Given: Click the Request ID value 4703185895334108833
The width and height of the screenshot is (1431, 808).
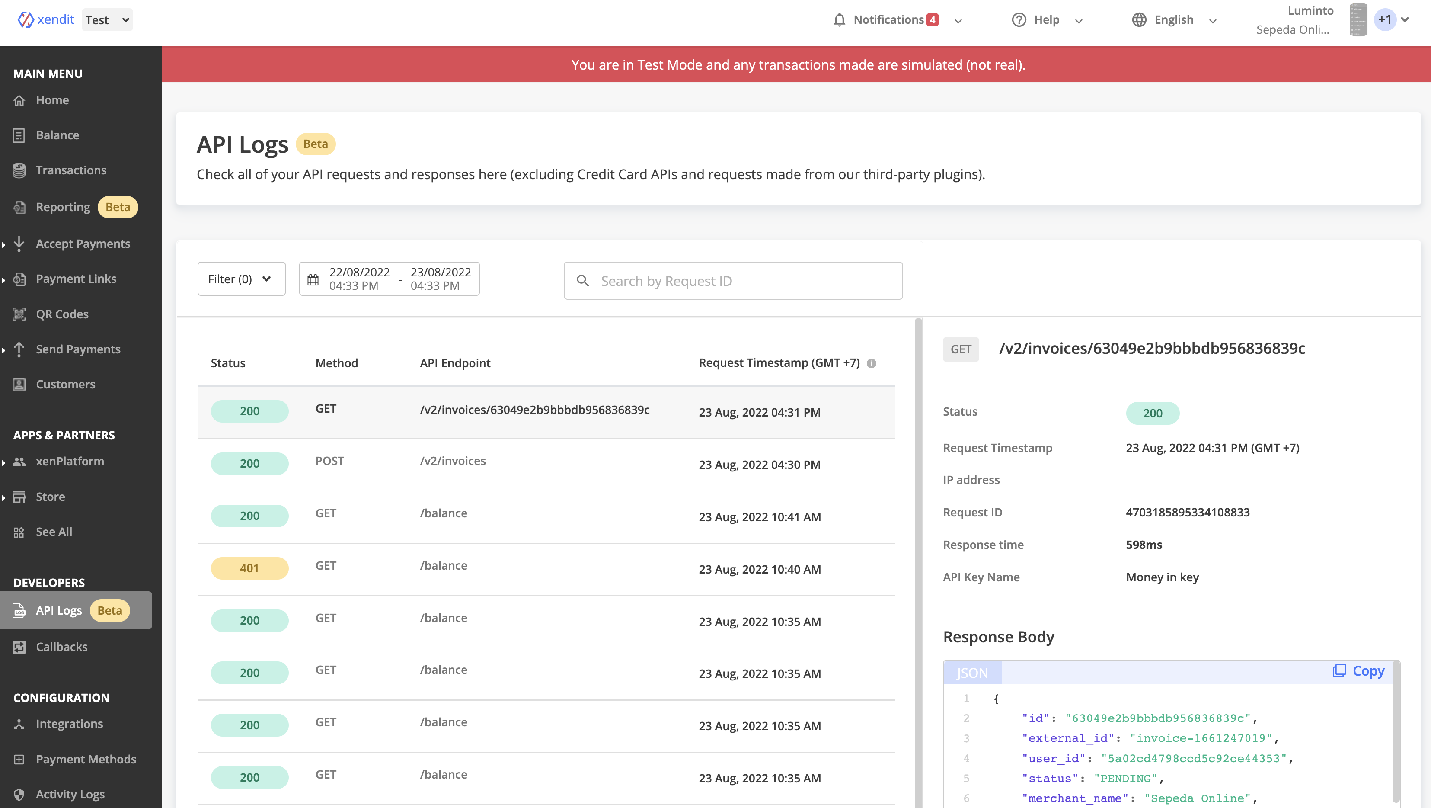Looking at the screenshot, I should [1188, 513].
